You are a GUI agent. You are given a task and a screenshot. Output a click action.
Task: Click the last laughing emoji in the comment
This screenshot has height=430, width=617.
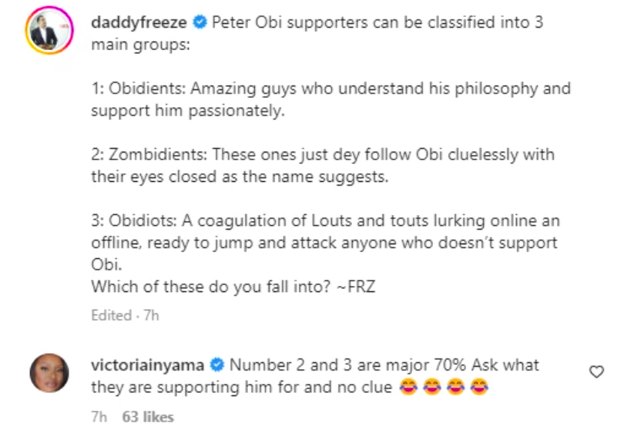479,388
